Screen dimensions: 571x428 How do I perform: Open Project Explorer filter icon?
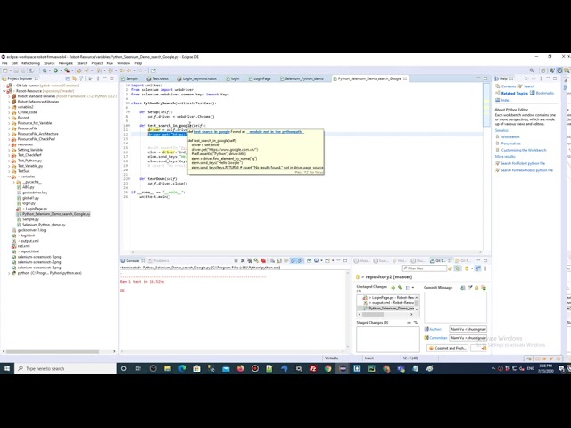[81, 78]
